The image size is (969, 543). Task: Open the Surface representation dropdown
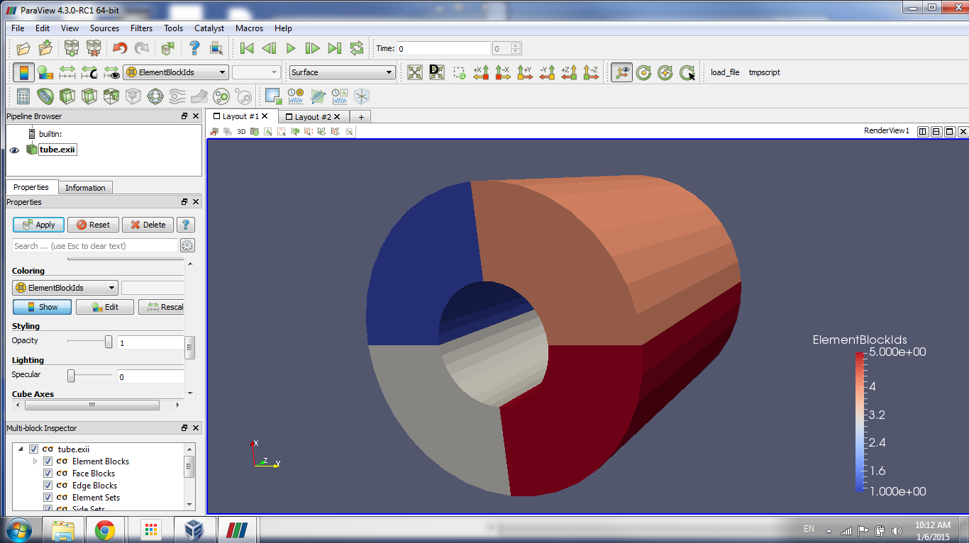coord(342,72)
